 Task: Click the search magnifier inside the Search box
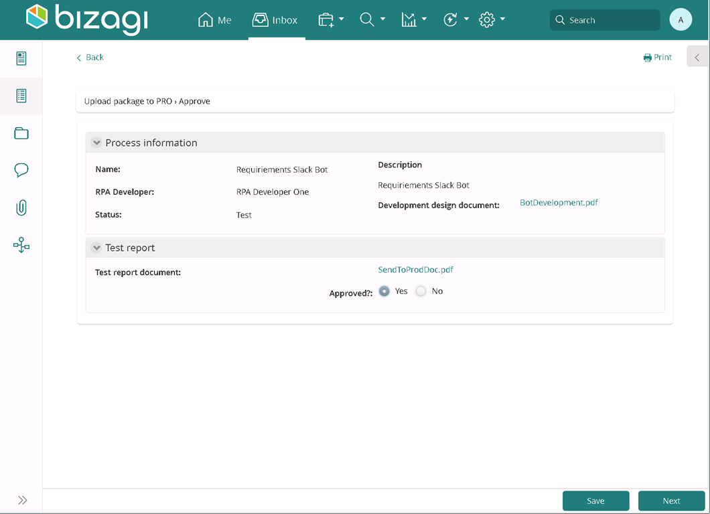click(560, 20)
